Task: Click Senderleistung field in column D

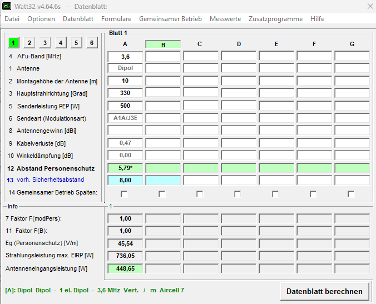Action: click(x=239, y=106)
